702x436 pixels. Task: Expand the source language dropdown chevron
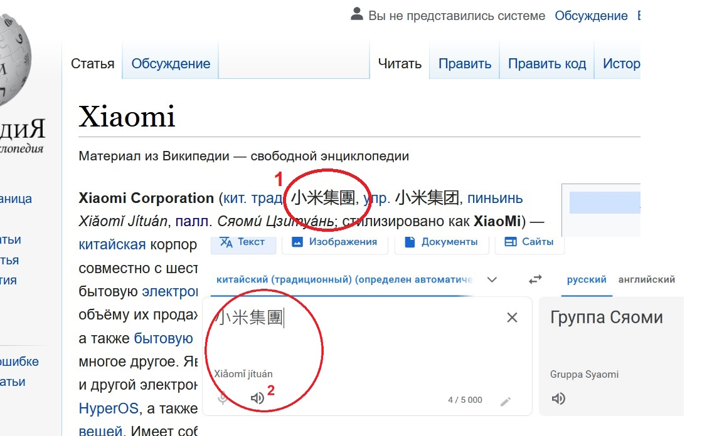(x=492, y=280)
